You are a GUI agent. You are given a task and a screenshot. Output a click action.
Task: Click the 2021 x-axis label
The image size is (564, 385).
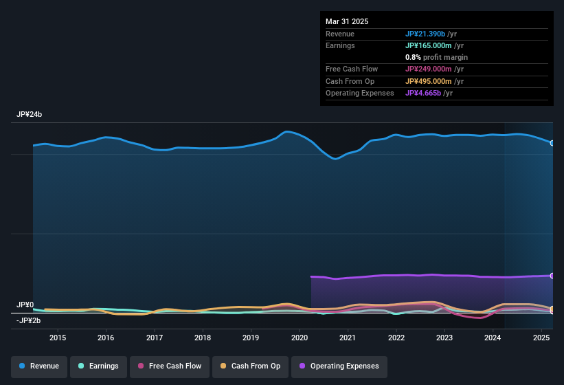click(348, 338)
